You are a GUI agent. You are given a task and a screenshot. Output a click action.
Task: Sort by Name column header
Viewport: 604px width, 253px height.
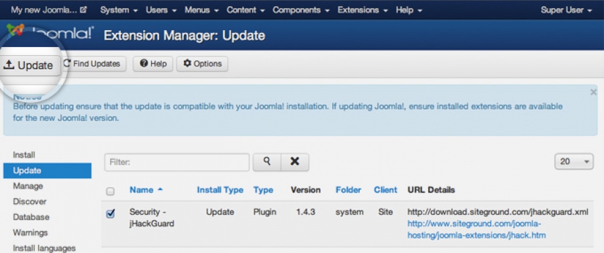[x=146, y=190]
